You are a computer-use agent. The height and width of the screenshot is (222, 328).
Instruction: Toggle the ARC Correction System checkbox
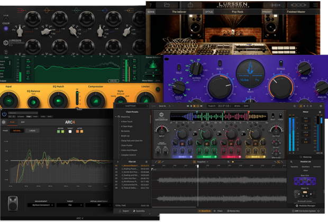coord(293,211)
